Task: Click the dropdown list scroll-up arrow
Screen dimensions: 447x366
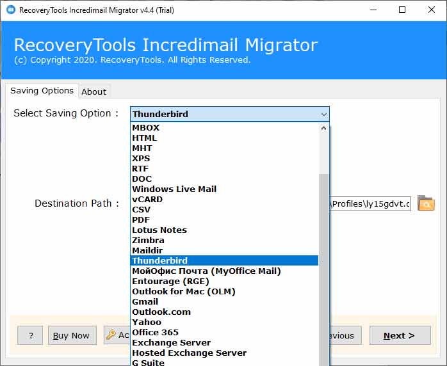Action: [323, 128]
